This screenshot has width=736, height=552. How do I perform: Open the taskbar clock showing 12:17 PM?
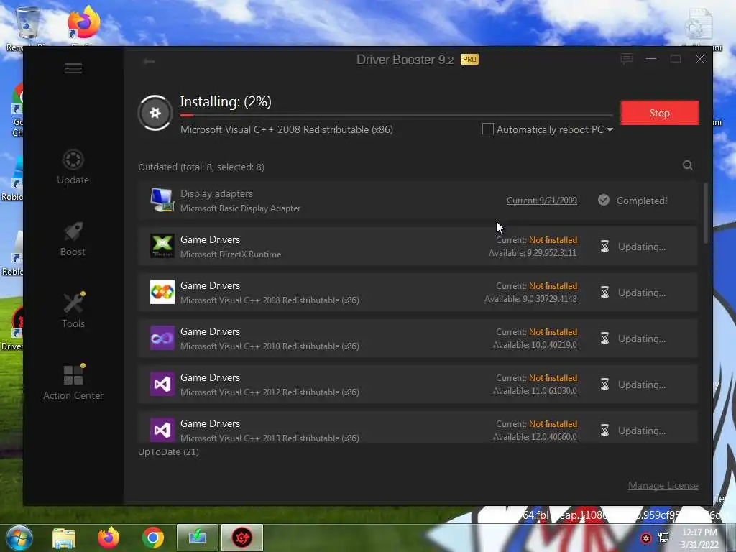[x=699, y=538]
